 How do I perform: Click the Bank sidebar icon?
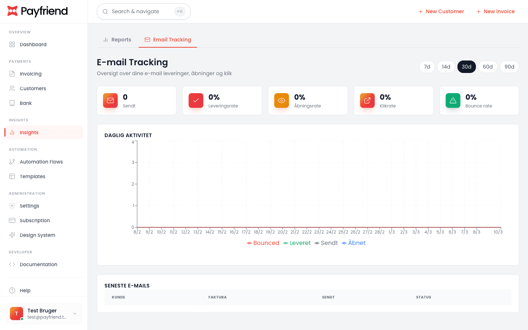coord(12,103)
